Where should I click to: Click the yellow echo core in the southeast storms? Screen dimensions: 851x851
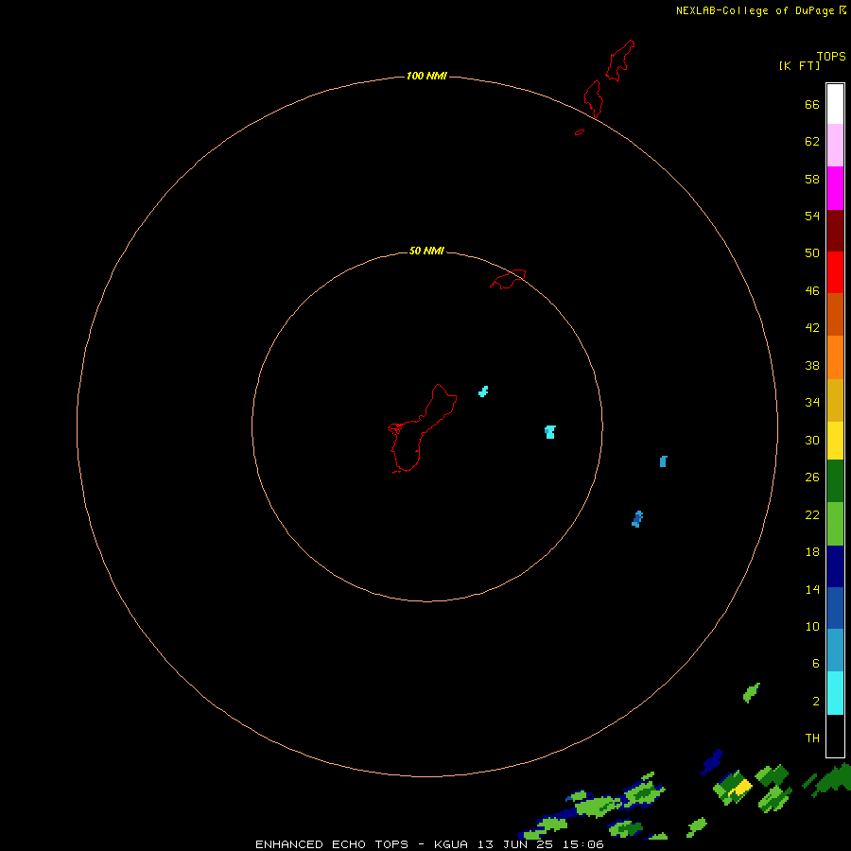point(741,787)
